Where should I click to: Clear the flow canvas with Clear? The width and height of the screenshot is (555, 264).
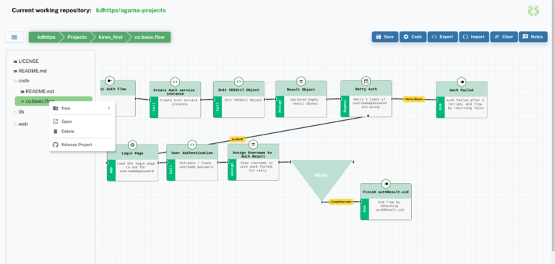click(x=504, y=37)
